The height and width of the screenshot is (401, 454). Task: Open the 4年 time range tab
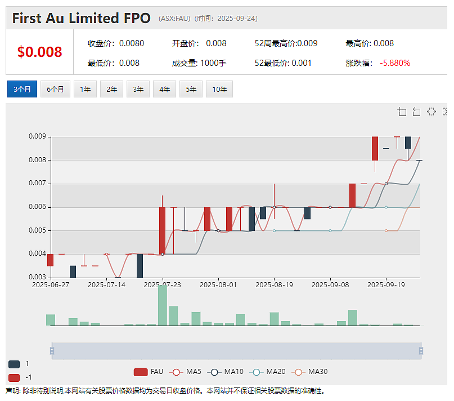click(164, 89)
